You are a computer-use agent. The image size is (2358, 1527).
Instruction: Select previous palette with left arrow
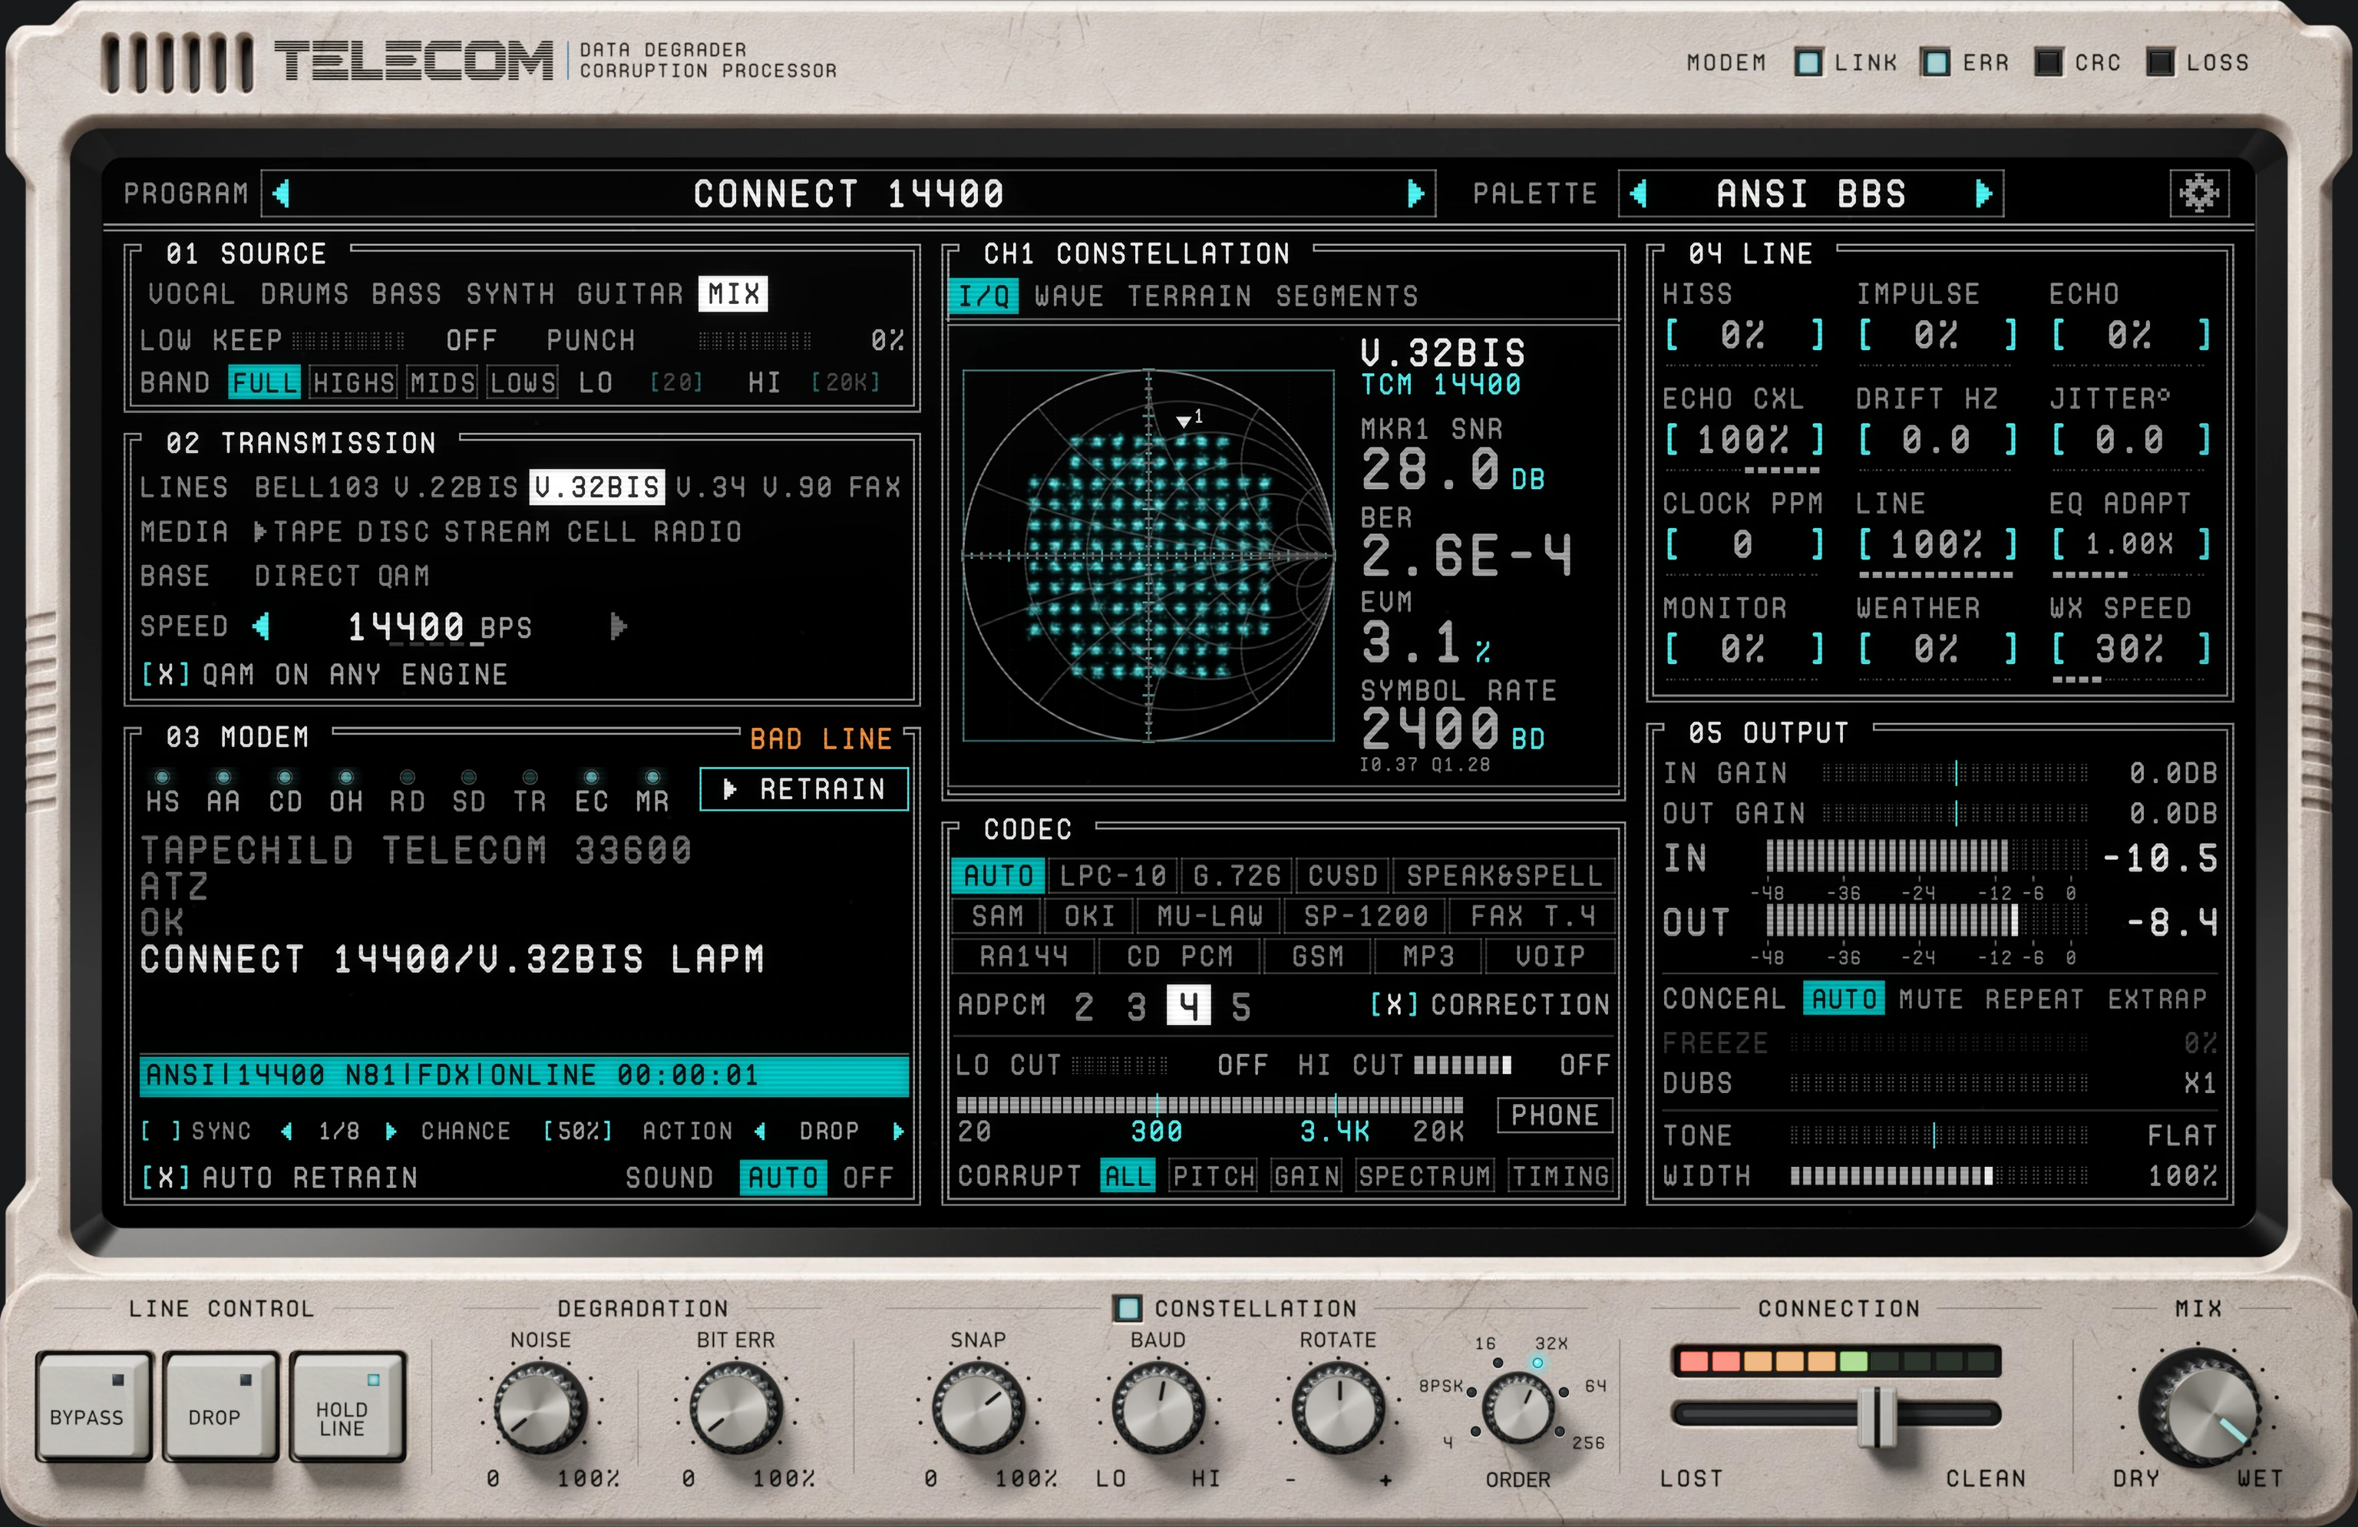[1638, 193]
